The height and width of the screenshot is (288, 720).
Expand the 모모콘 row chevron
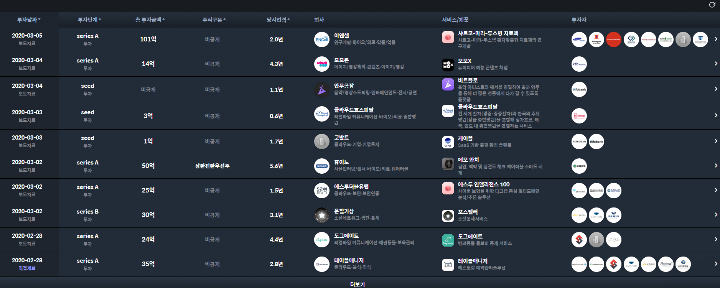coord(716,64)
